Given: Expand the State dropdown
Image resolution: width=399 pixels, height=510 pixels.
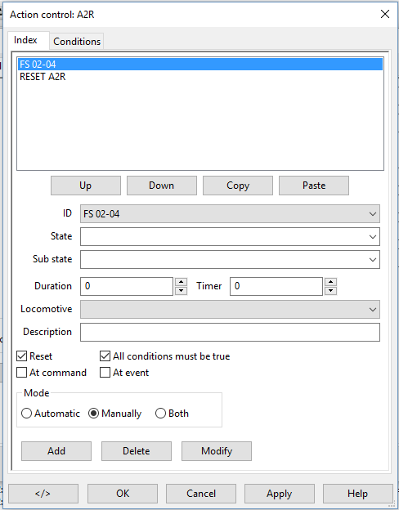Looking at the screenshot, I should pyautogui.click(x=230, y=236).
